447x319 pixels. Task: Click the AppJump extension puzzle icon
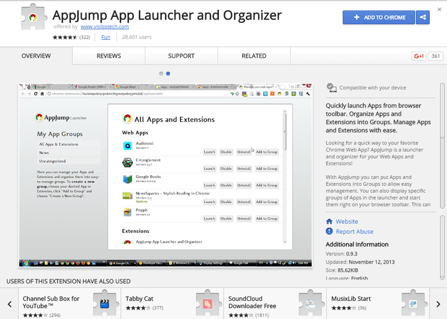click(34, 17)
